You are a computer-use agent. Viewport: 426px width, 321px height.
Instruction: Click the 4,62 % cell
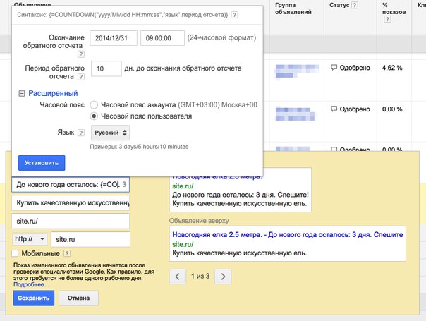click(x=392, y=68)
